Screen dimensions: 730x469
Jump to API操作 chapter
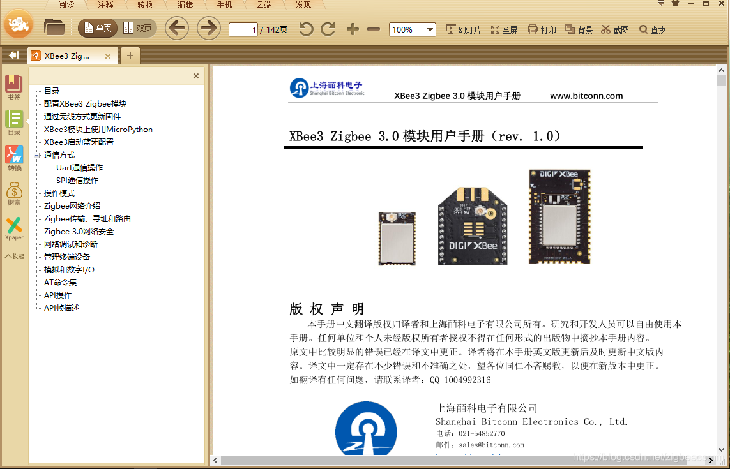pos(57,295)
